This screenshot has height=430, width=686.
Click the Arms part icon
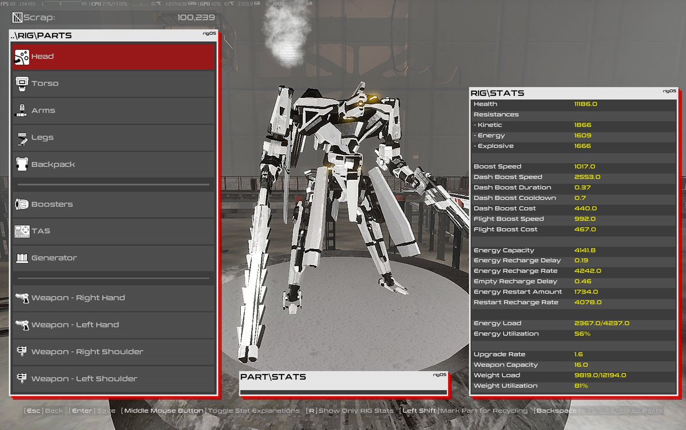click(x=21, y=111)
